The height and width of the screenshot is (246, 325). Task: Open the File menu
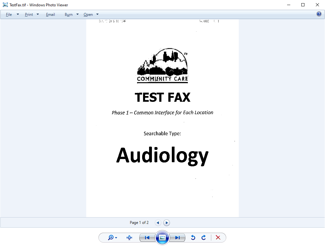(x=9, y=15)
